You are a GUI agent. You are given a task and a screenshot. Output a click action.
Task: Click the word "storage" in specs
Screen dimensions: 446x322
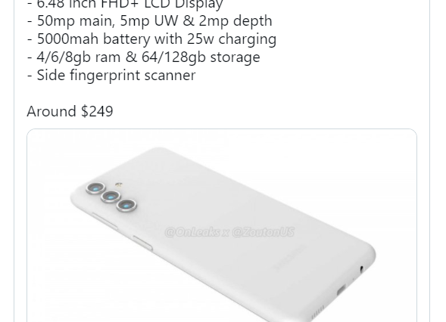[235, 57]
